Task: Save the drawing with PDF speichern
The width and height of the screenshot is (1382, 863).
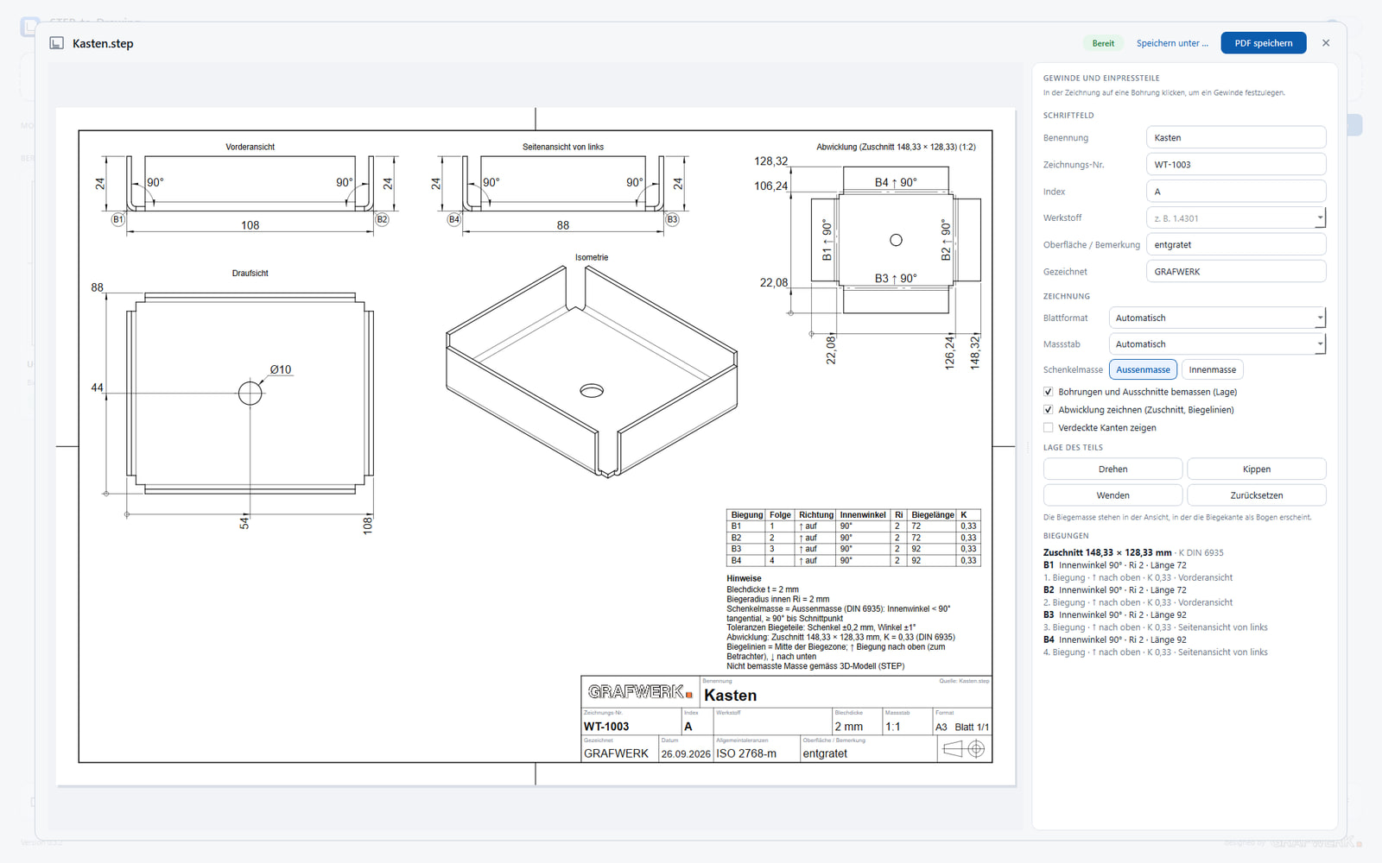Action: [1264, 43]
